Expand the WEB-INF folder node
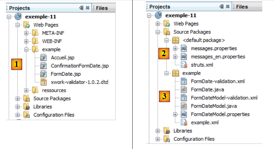The height and width of the screenshot is (149, 274). point(26,41)
